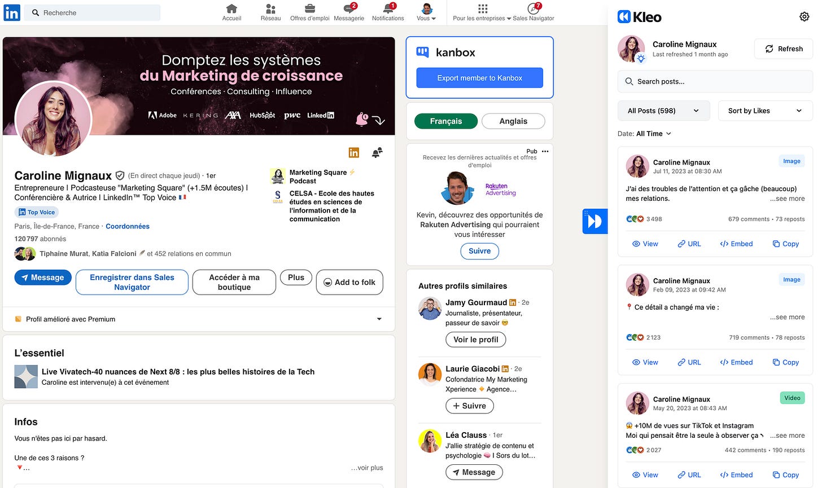Click the Message button on profile
The width and height of the screenshot is (822, 488).
pyautogui.click(x=43, y=278)
